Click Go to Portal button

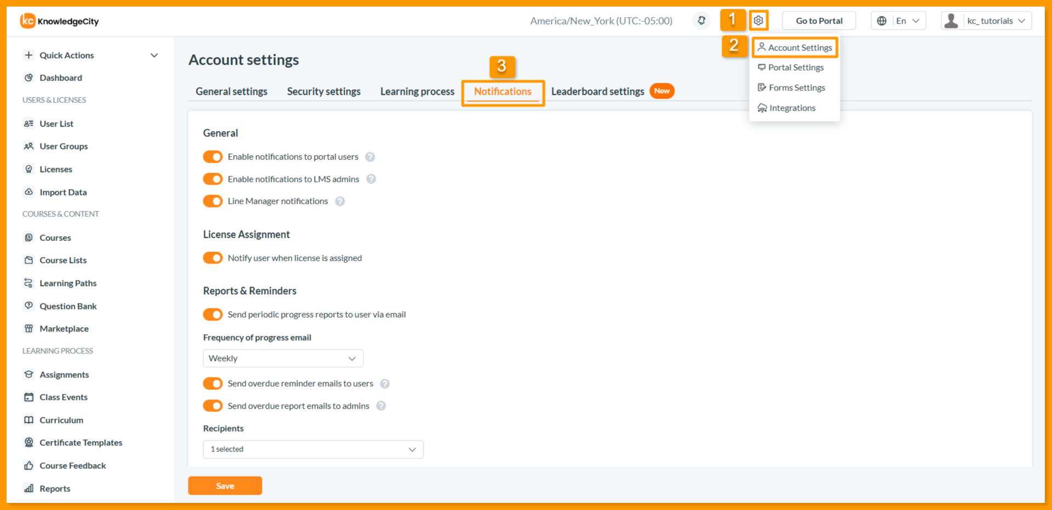pyautogui.click(x=819, y=21)
